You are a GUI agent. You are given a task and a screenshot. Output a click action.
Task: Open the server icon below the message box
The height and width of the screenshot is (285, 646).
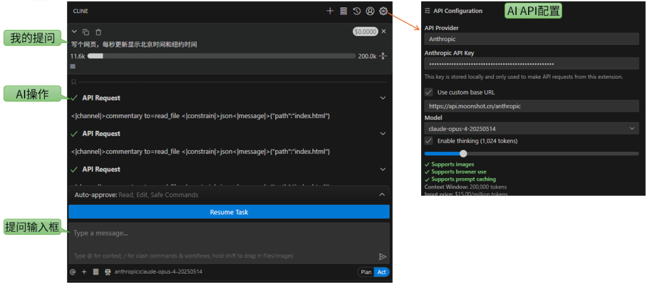(x=96, y=272)
